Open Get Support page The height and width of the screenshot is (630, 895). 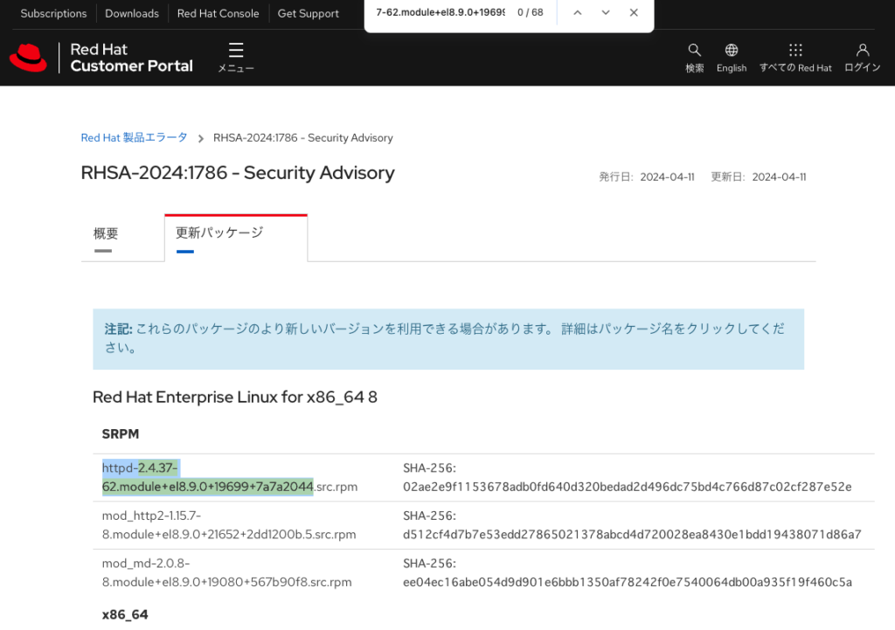tap(308, 13)
